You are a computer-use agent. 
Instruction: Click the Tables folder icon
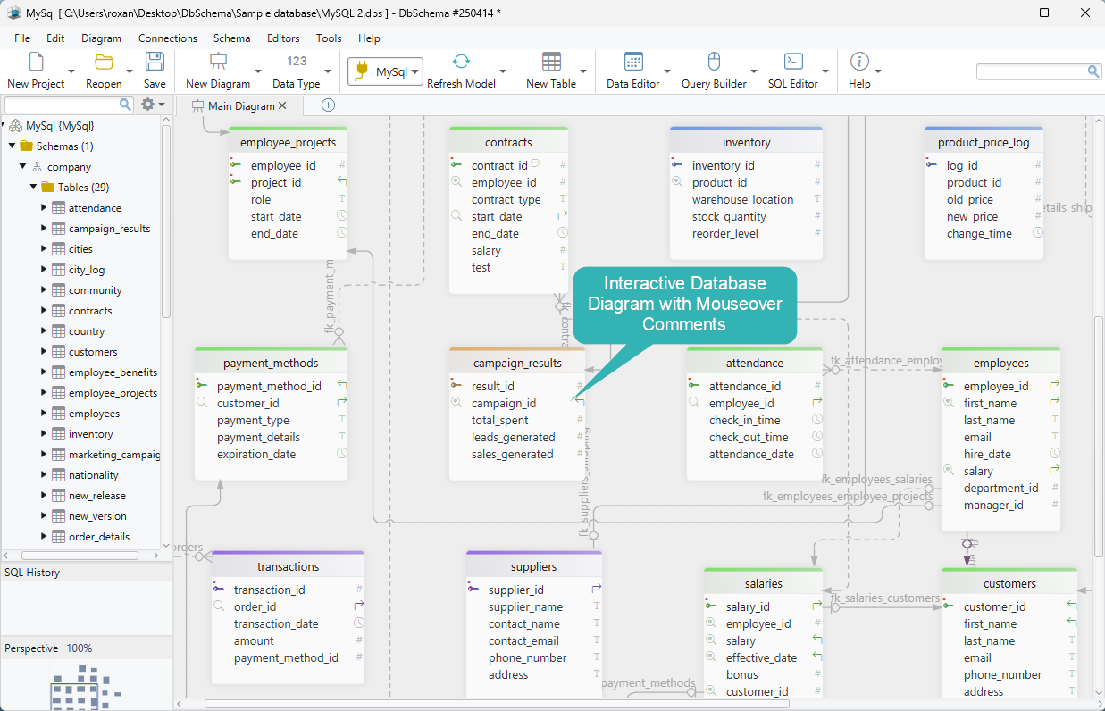coord(47,188)
